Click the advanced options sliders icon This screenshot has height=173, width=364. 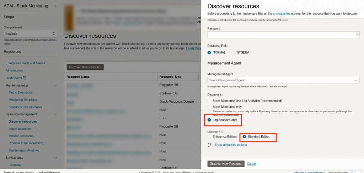point(210,145)
